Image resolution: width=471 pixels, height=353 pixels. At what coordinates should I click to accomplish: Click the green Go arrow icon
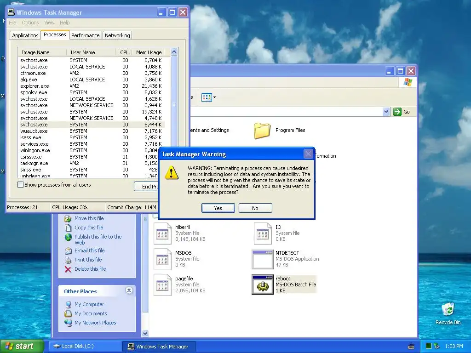coord(397,112)
